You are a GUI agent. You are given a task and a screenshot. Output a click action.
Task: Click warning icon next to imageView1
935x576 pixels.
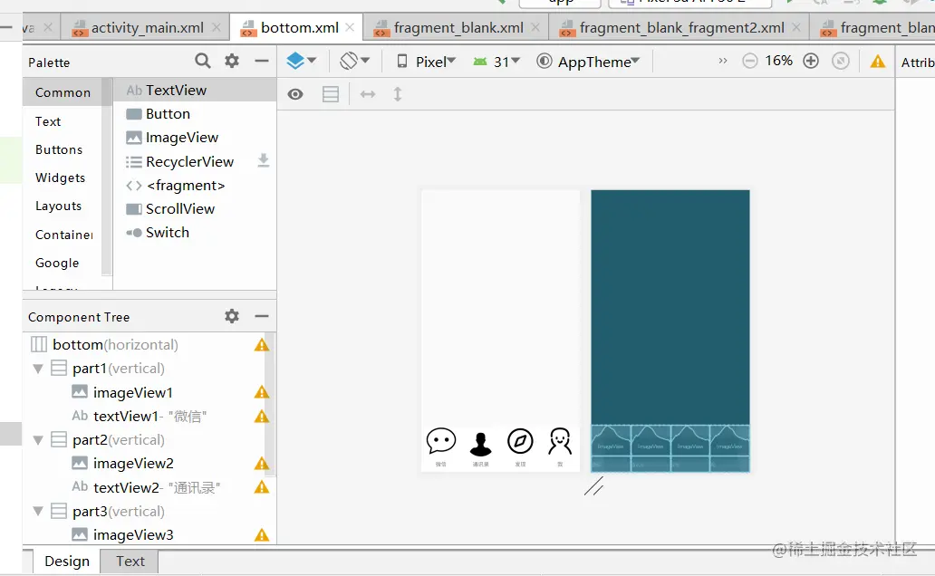pyautogui.click(x=262, y=392)
